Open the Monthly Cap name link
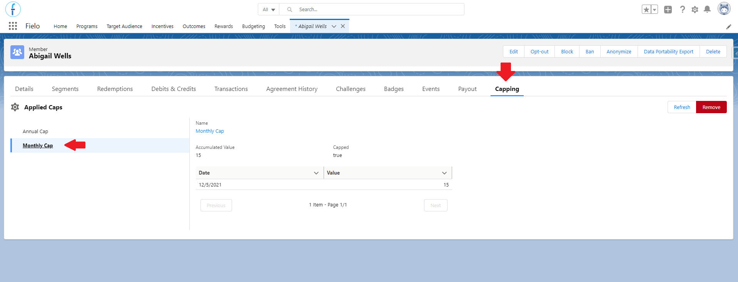 point(210,131)
